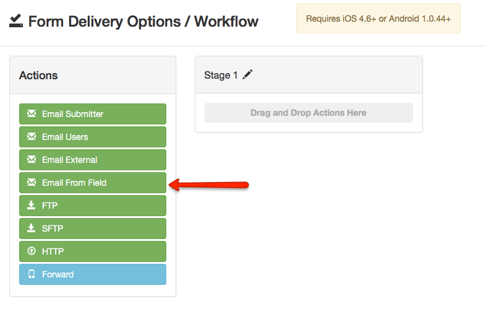Edit Stage 1 name with the pencil icon

[248, 75]
